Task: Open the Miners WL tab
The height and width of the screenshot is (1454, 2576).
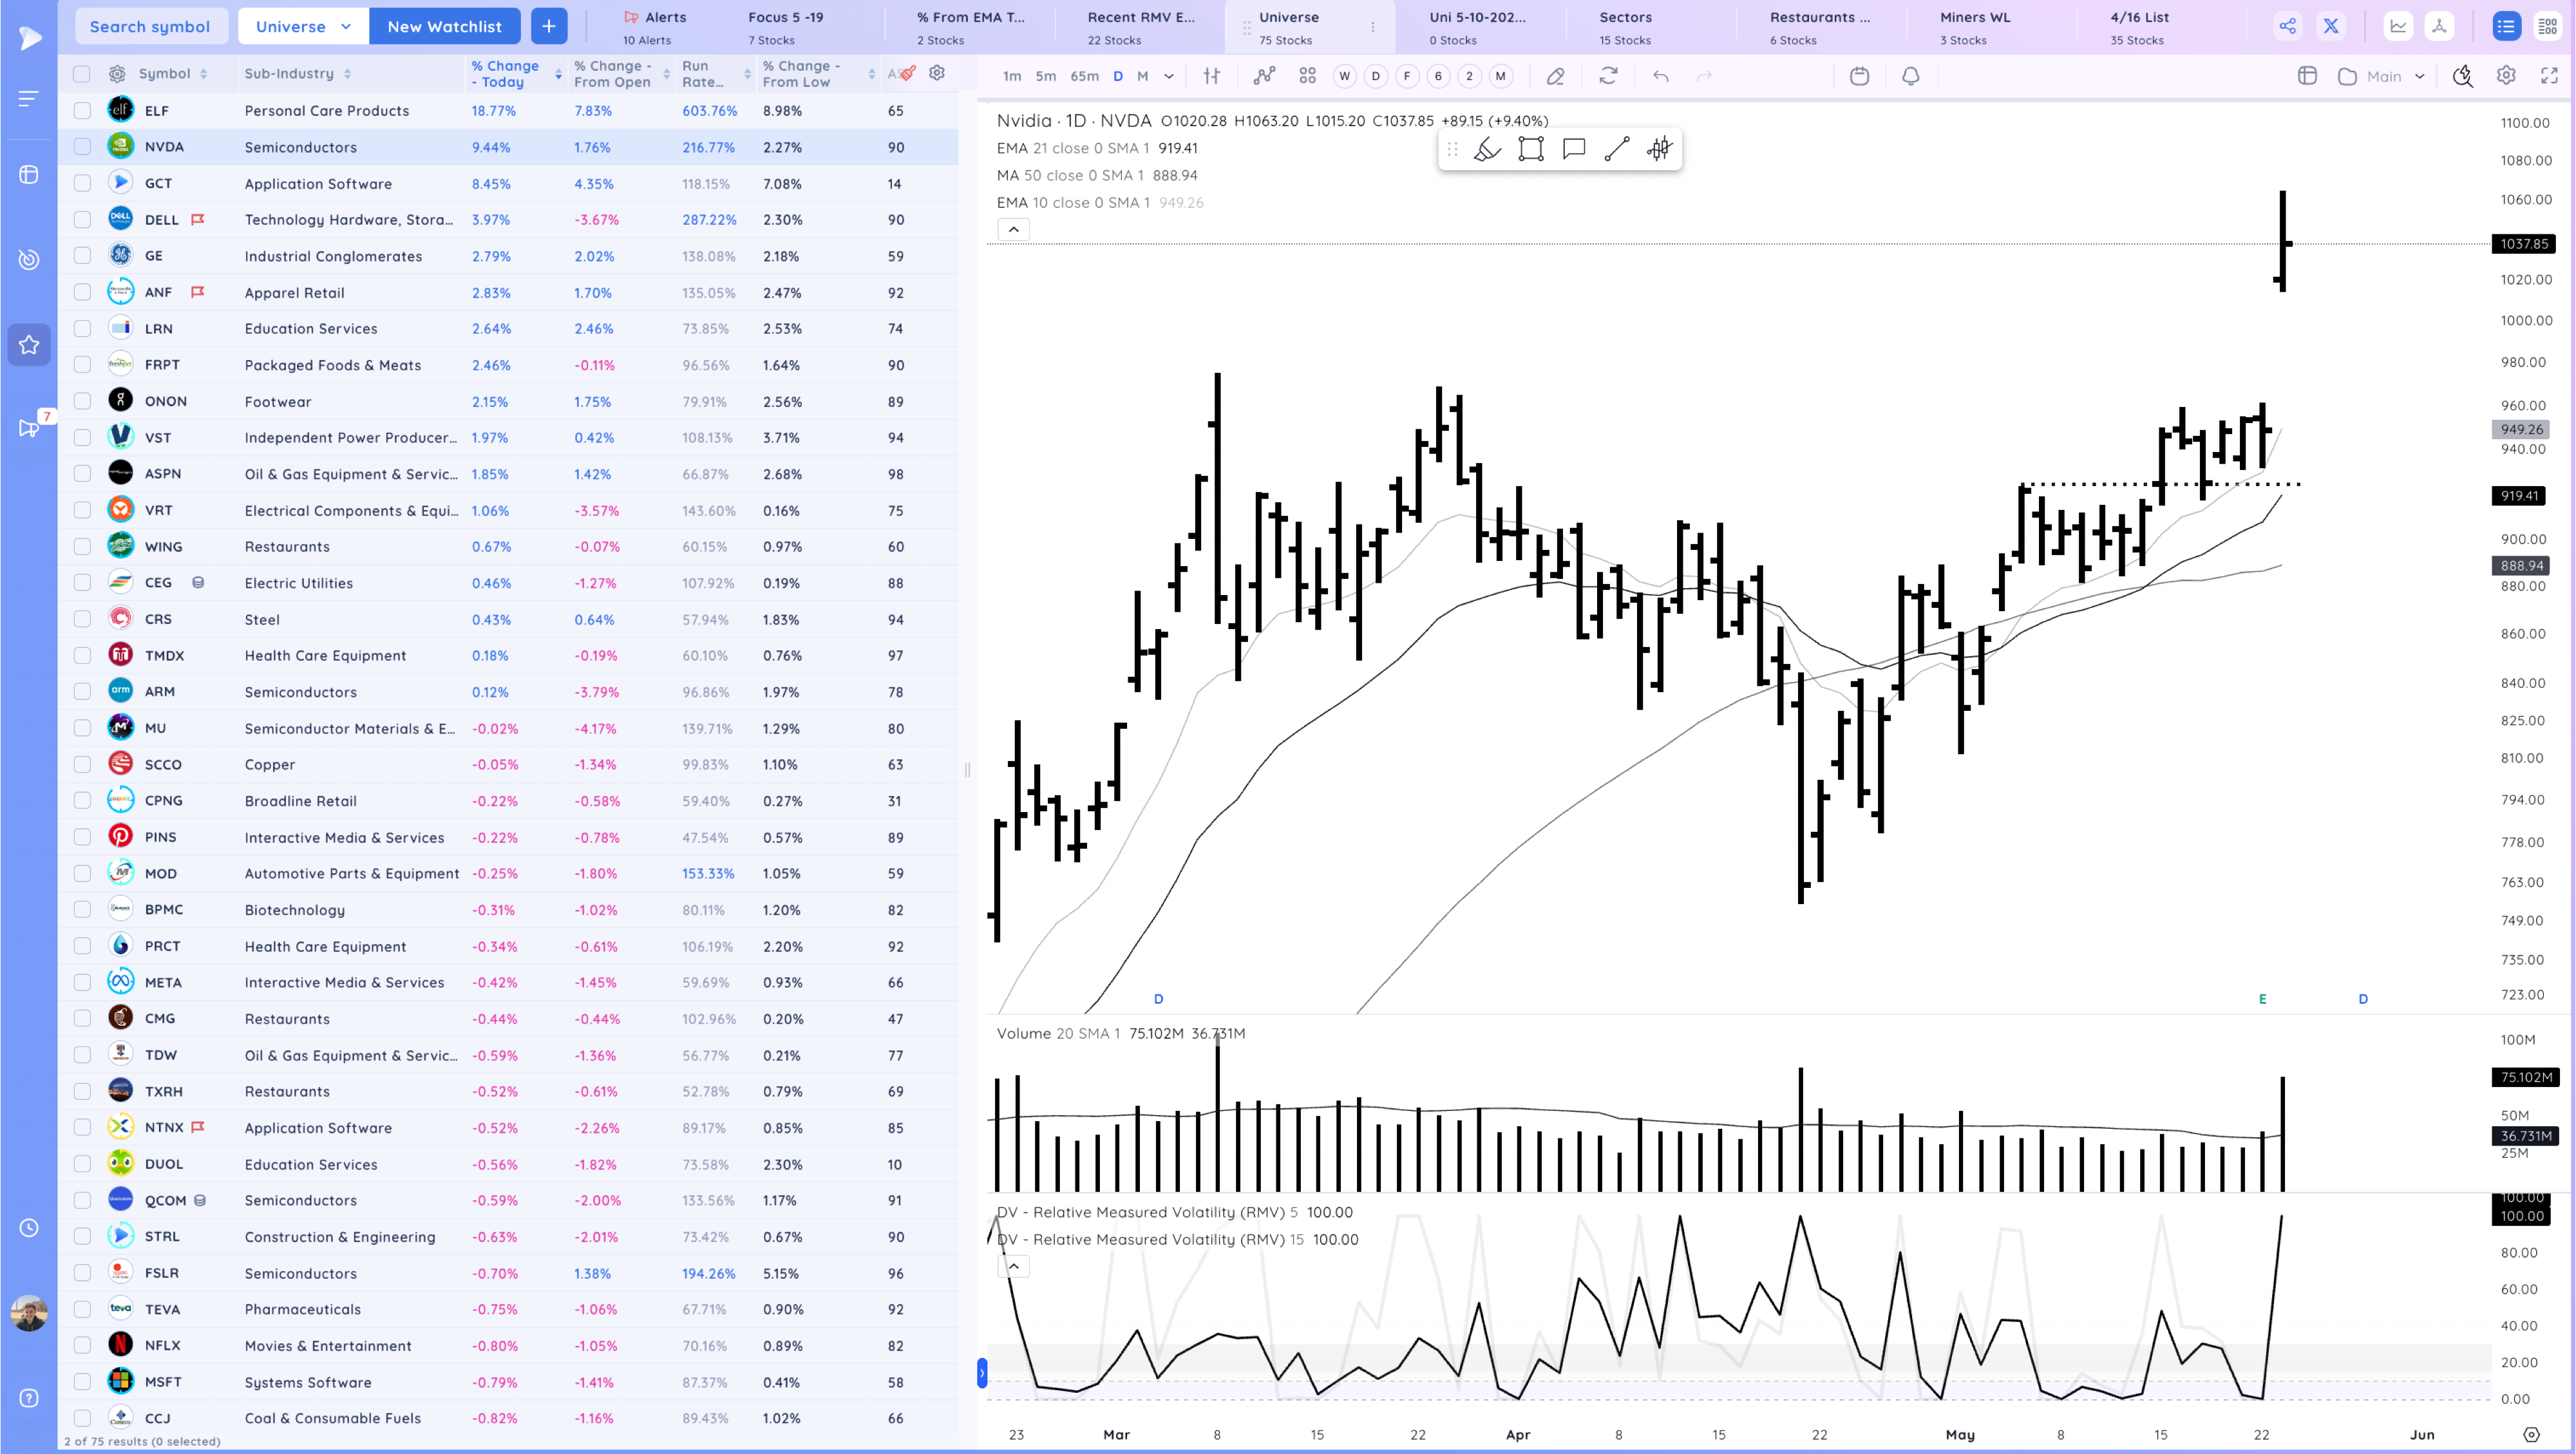Action: pyautogui.click(x=1975, y=27)
